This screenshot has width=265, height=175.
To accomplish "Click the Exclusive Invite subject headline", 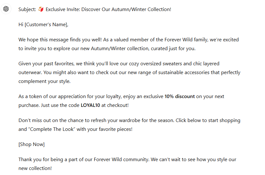I will coord(108,9).
